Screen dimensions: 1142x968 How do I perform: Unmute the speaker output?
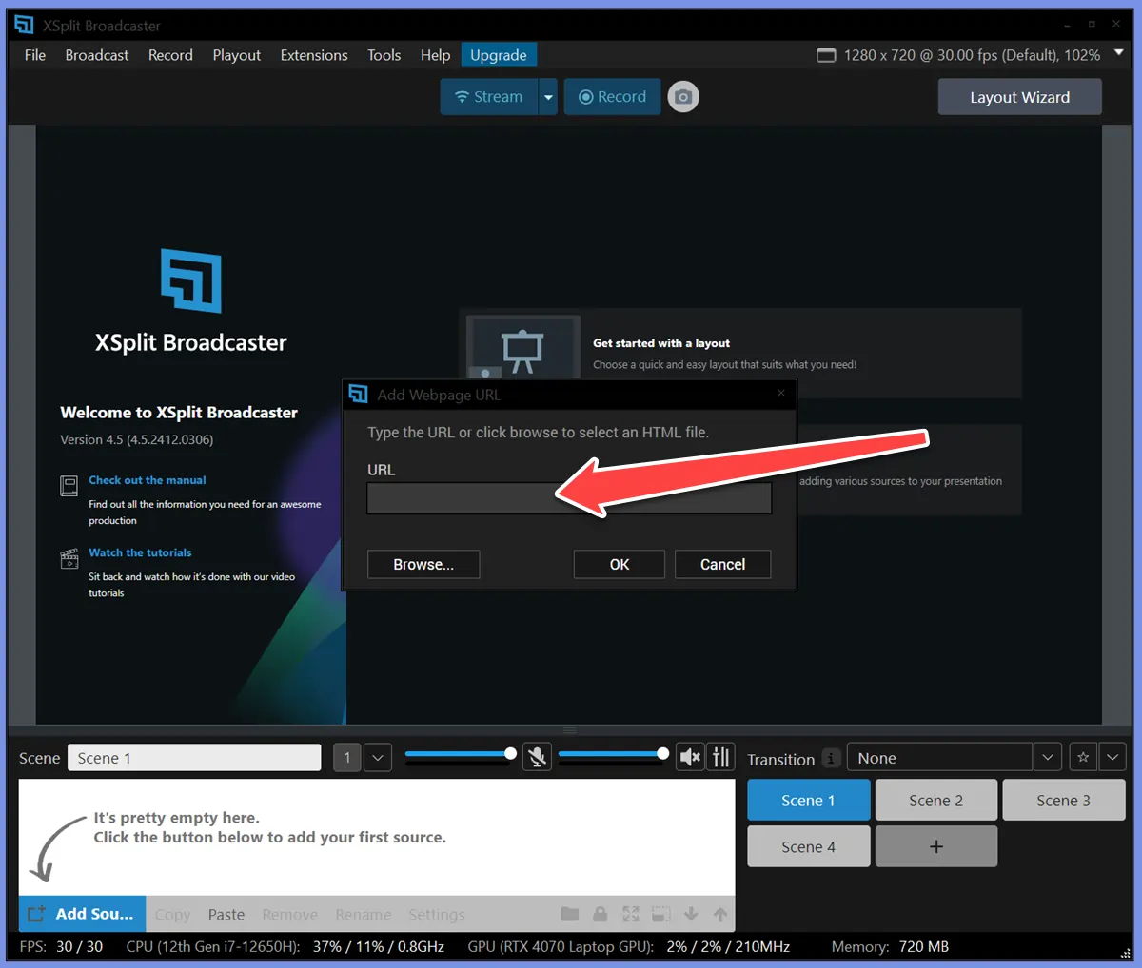click(x=689, y=756)
